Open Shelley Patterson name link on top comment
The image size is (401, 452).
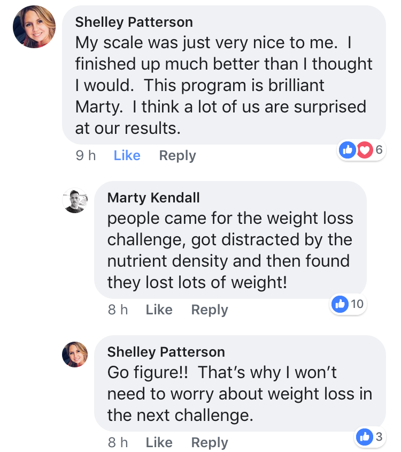tap(134, 22)
